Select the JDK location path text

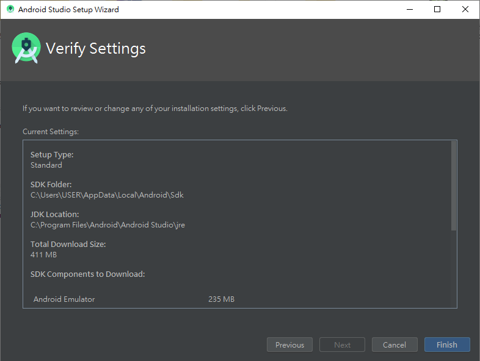pyautogui.click(x=107, y=225)
